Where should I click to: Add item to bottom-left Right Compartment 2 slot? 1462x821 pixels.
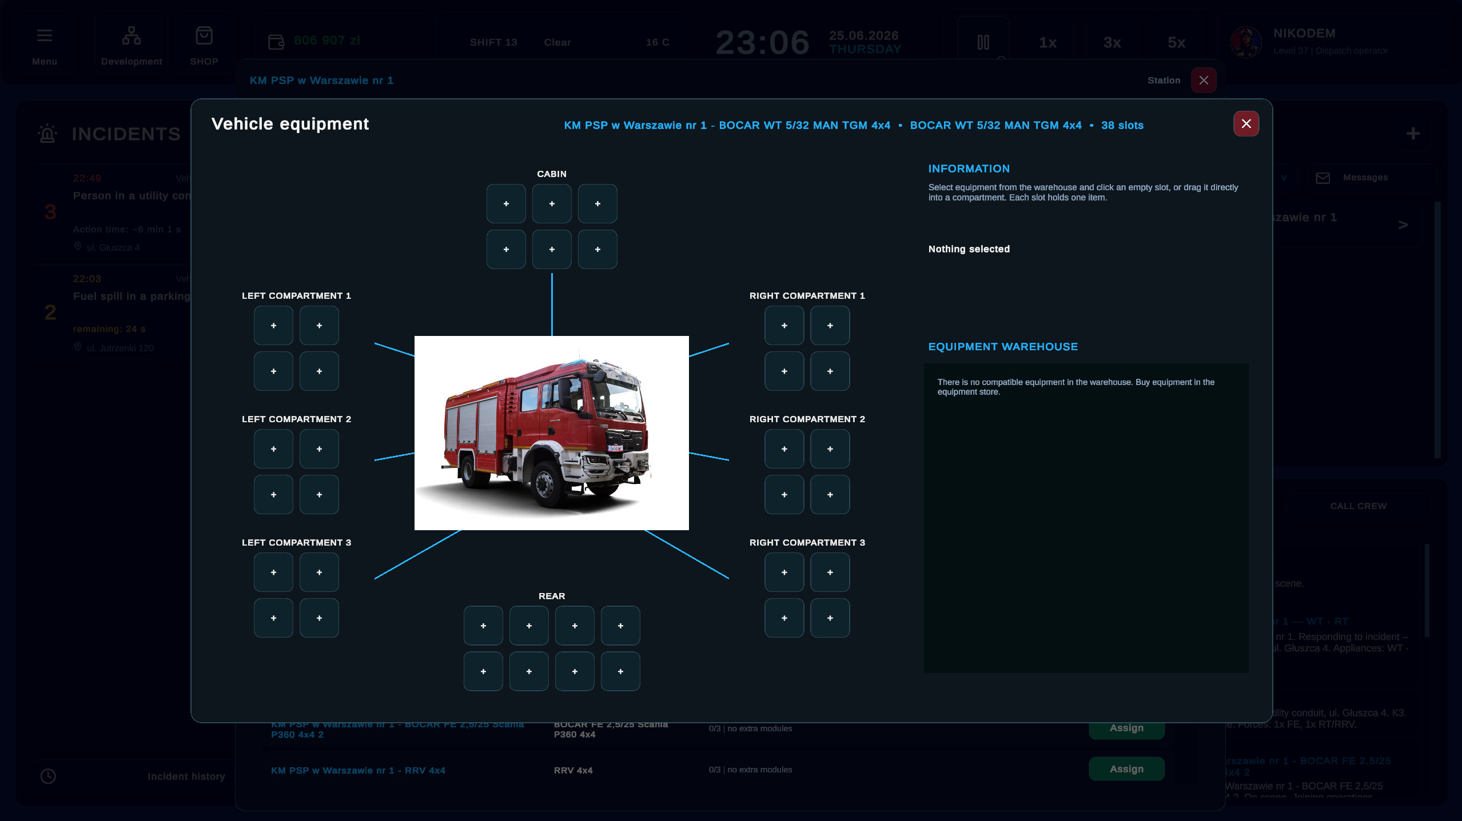784,495
